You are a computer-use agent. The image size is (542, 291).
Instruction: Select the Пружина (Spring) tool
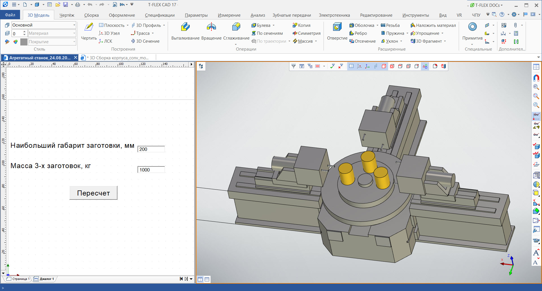[395, 33]
